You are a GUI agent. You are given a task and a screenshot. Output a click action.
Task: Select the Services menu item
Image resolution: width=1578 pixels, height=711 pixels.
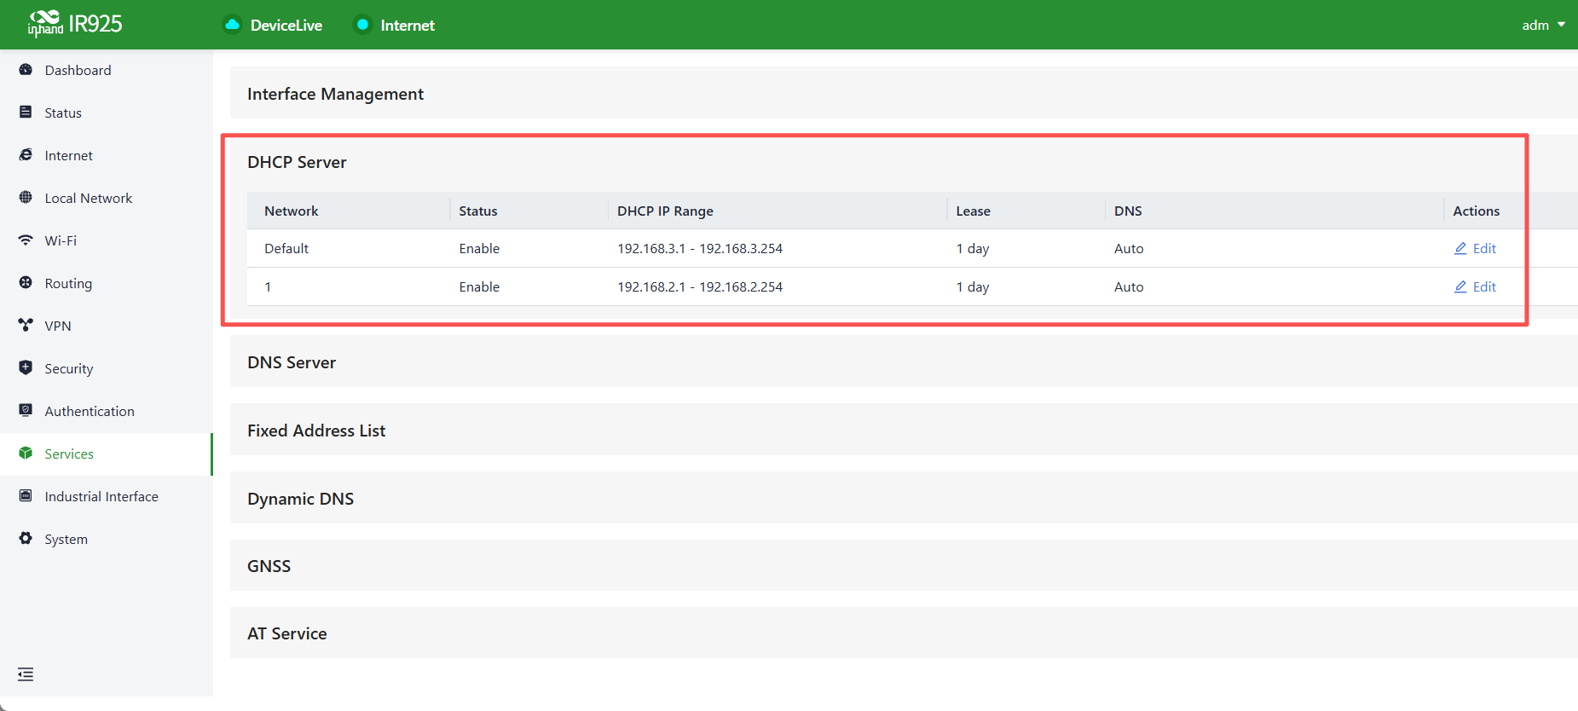point(106,454)
